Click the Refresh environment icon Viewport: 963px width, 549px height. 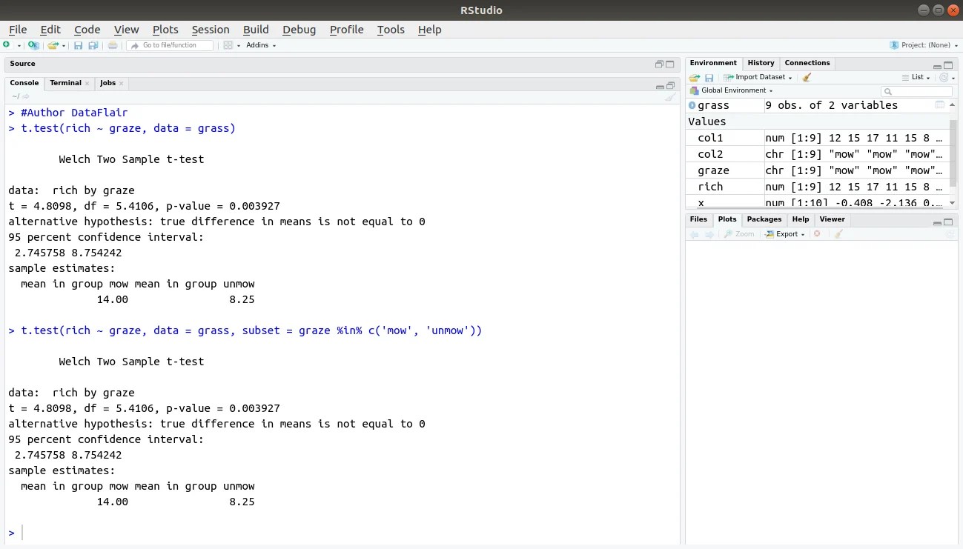944,77
